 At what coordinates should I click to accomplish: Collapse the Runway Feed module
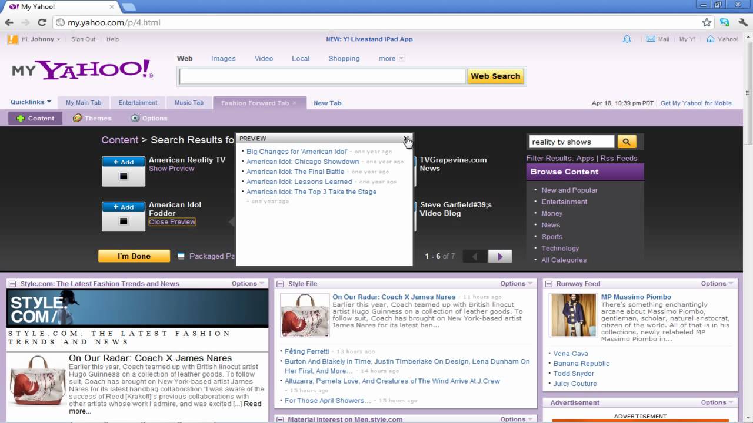548,284
